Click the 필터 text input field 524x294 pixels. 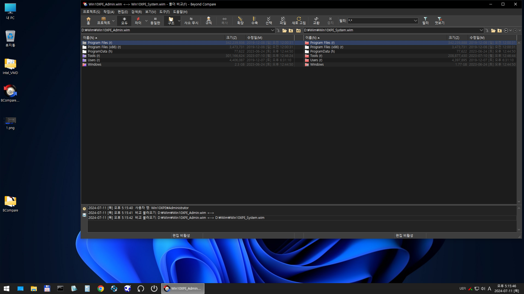pyautogui.click(x=380, y=21)
